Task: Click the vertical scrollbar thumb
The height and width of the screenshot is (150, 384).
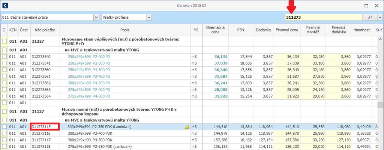Action: point(380,105)
